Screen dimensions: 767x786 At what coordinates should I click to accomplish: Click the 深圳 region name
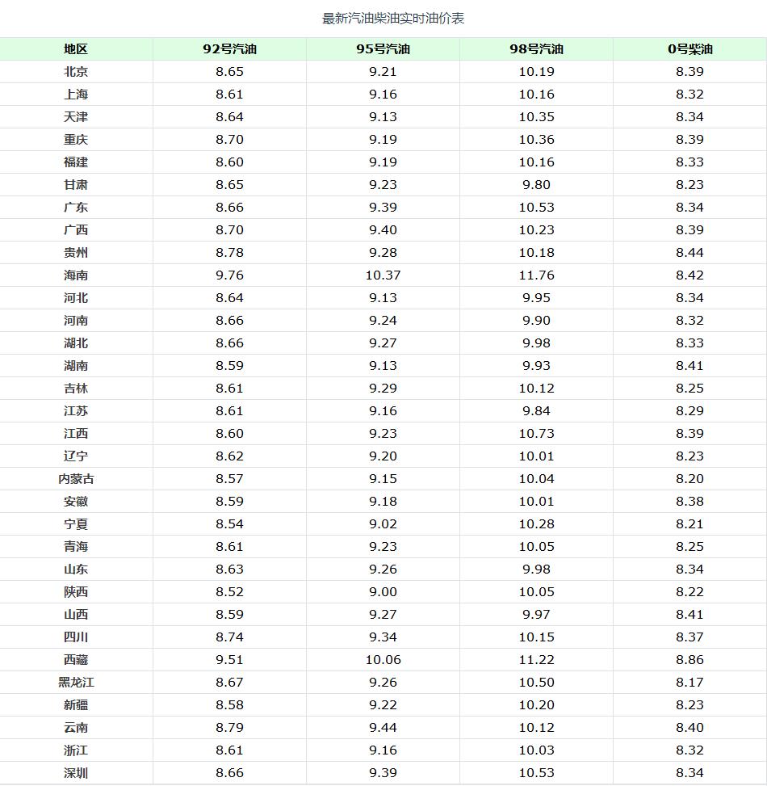pos(76,773)
